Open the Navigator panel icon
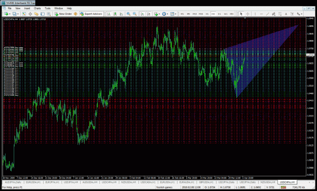The image size is (317, 191). click(37, 14)
